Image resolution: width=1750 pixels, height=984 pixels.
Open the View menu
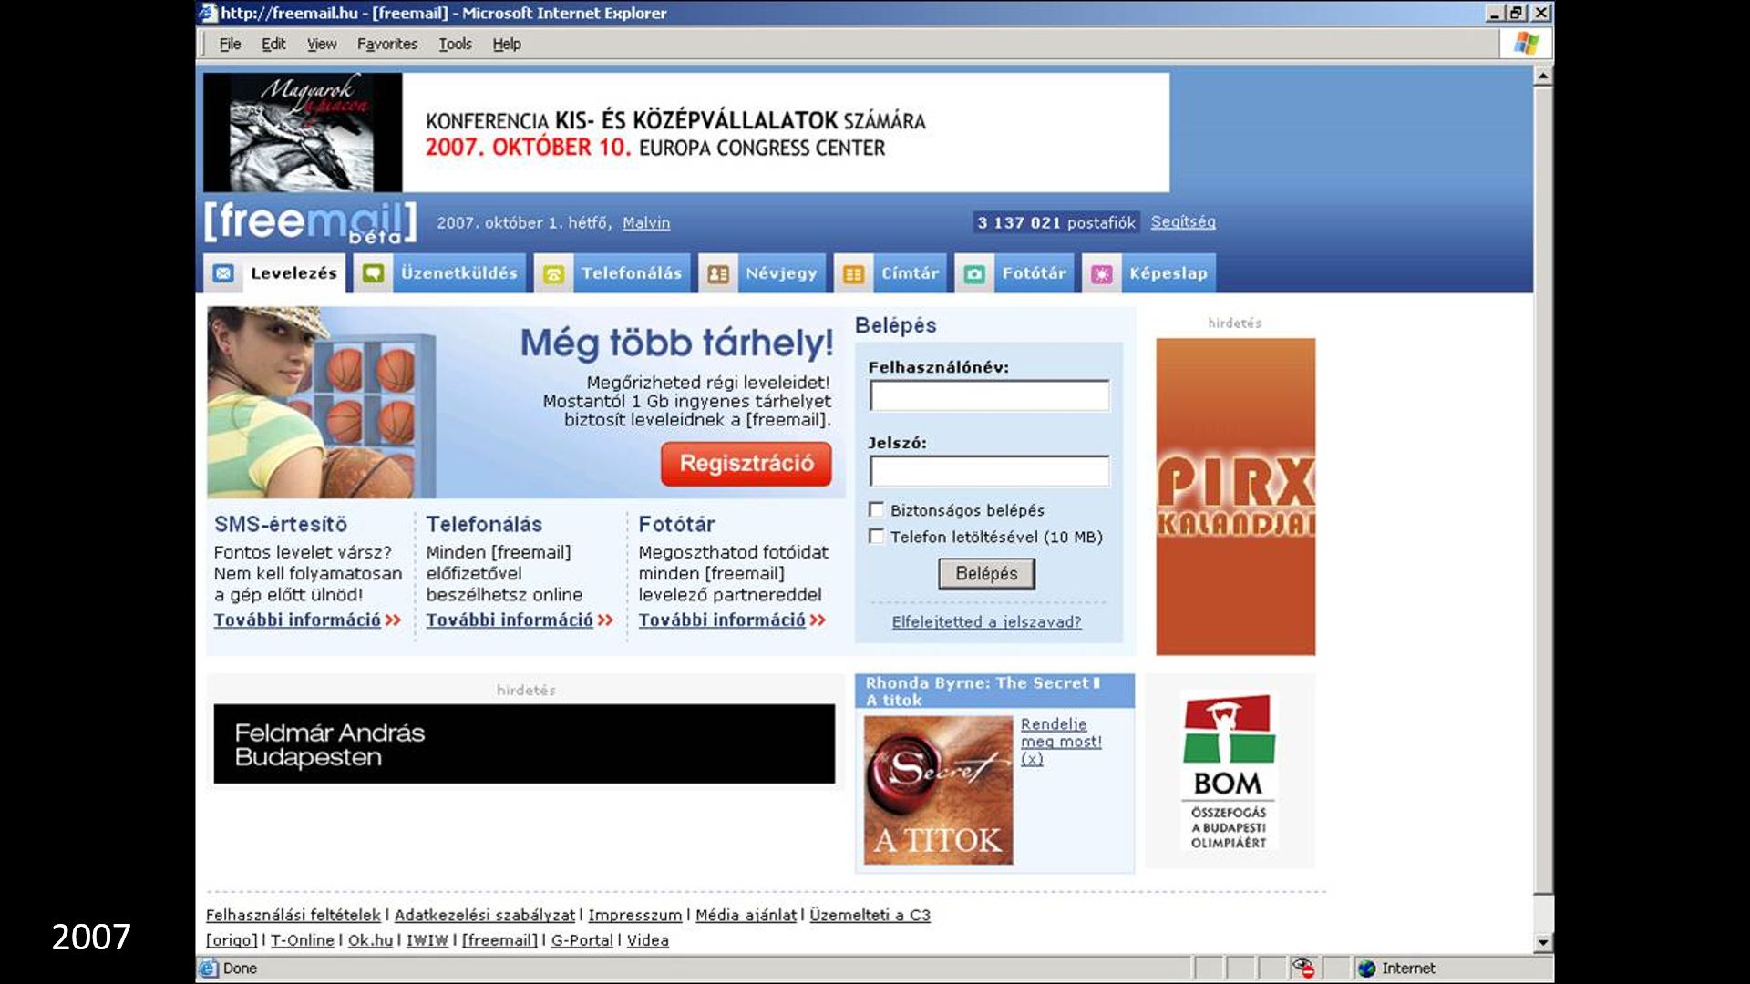tap(322, 44)
